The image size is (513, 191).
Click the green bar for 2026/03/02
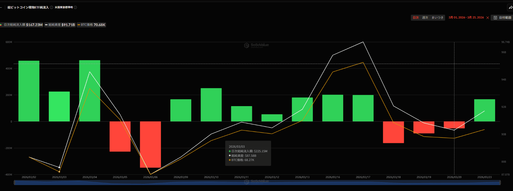[29, 91]
